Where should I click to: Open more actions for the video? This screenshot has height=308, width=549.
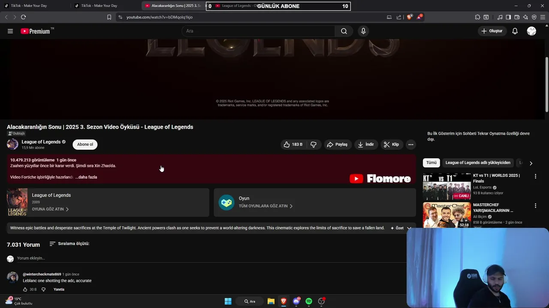click(411, 145)
